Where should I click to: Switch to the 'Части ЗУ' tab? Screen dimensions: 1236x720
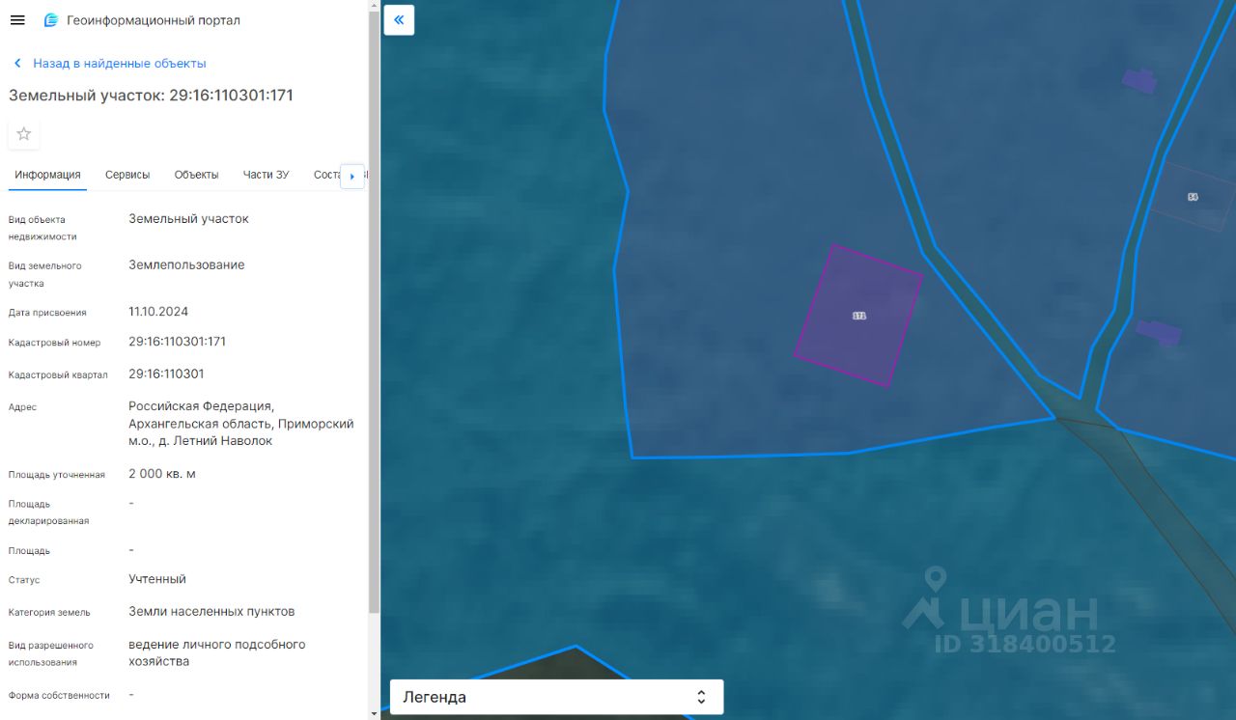266,175
